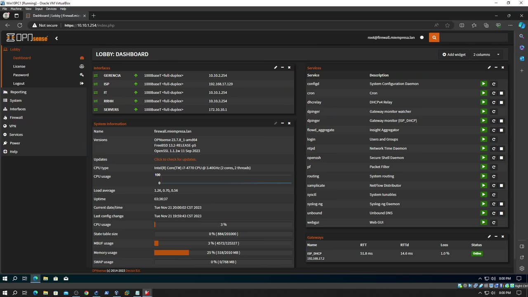
Task: Open the VirtualBox View menu
Action: coord(28,9)
